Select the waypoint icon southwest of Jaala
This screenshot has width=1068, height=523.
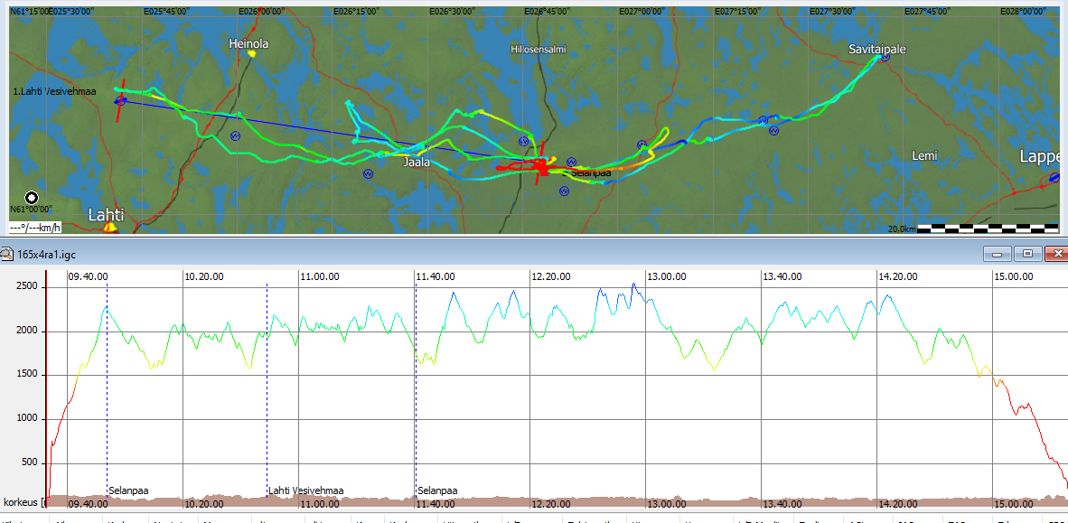coord(369,173)
